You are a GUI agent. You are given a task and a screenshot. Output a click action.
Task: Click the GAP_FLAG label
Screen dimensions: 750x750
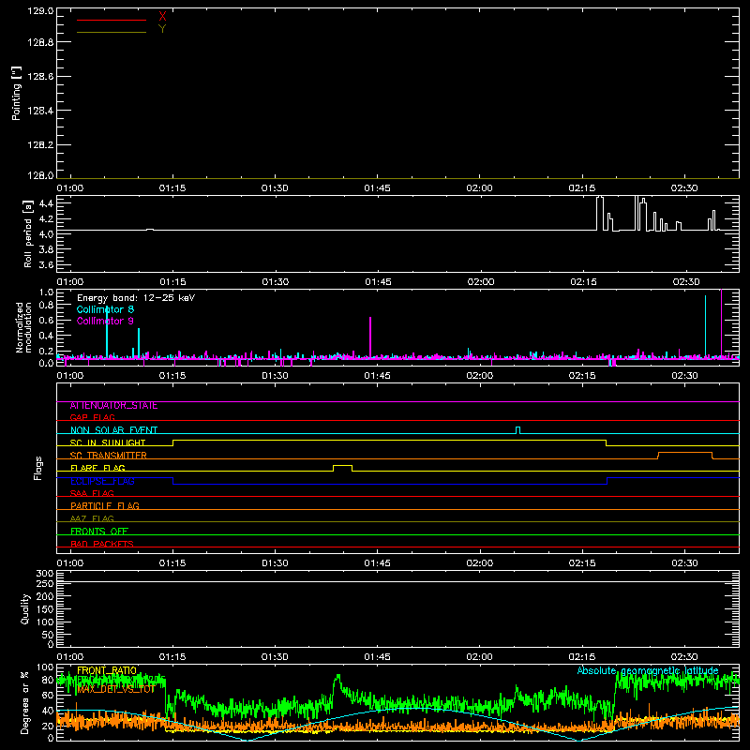pos(92,417)
